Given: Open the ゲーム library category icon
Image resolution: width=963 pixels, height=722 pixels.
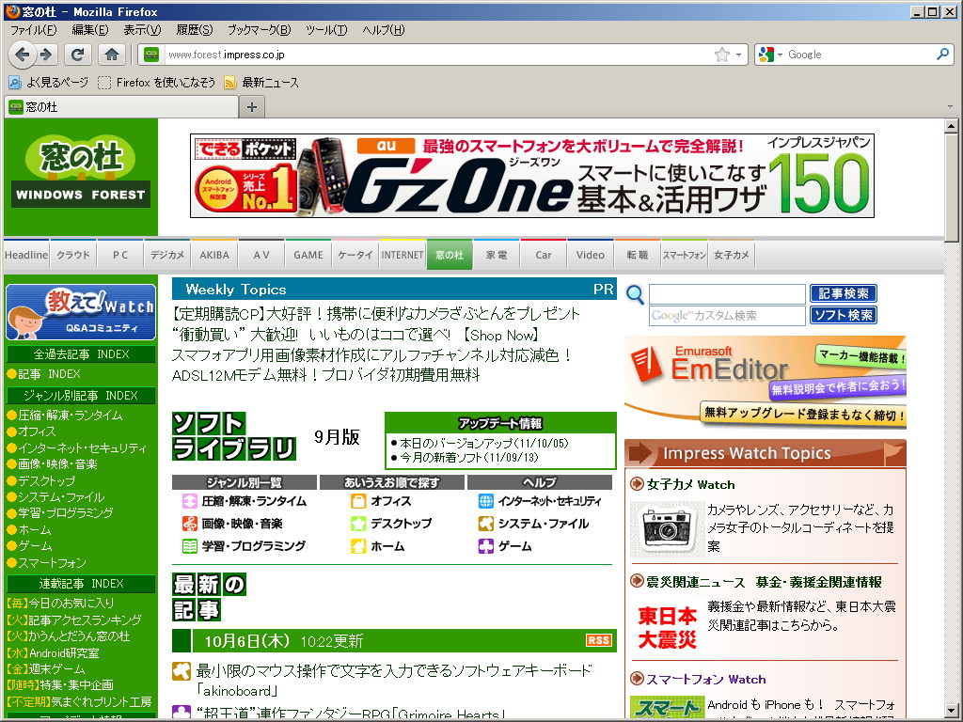Looking at the screenshot, I should pos(486,546).
